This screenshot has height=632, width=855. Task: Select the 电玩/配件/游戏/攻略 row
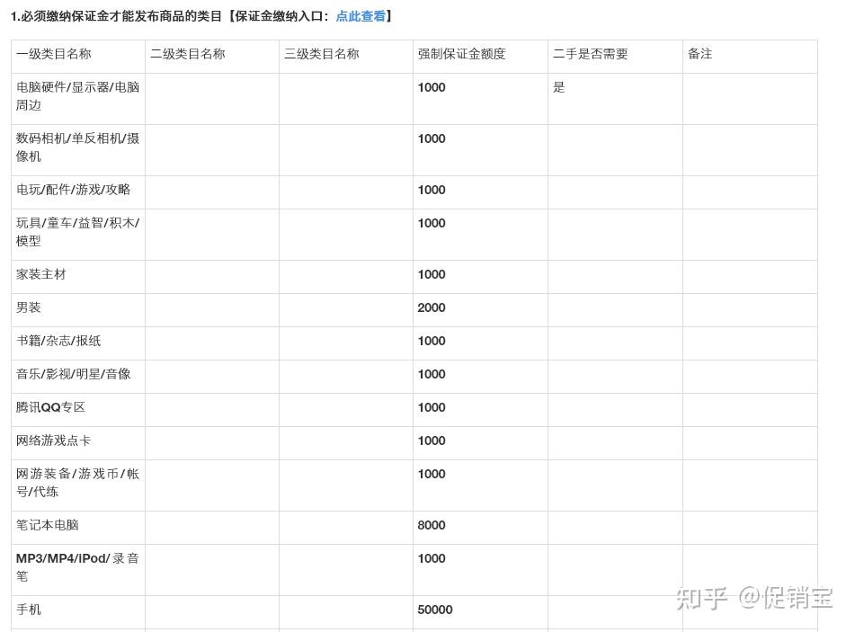coord(414,192)
